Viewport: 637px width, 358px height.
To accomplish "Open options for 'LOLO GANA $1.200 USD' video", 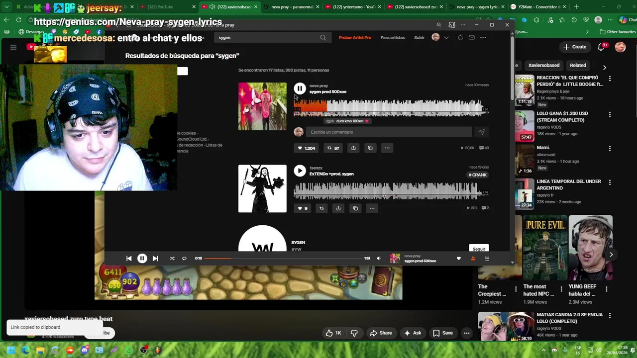I will [610, 114].
